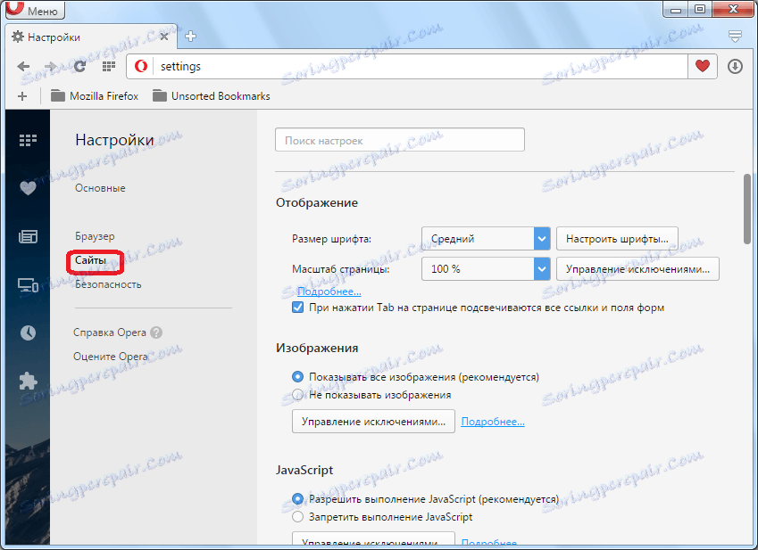
Task: Open the Подробнее link under Изображения
Action: [493, 422]
